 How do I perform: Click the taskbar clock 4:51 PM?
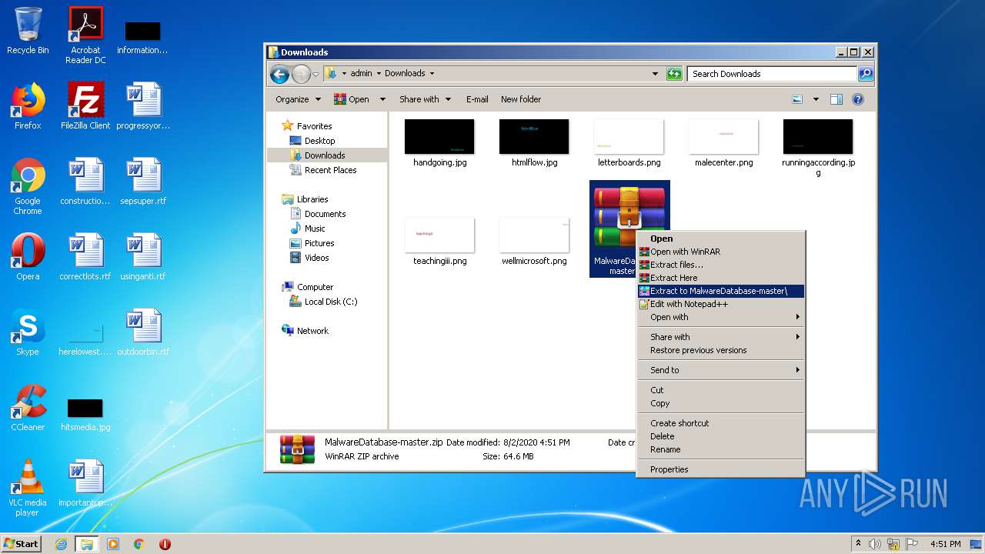coord(946,544)
